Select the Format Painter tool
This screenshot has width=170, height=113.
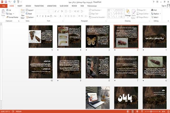pyautogui.click(x=12, y=17)
